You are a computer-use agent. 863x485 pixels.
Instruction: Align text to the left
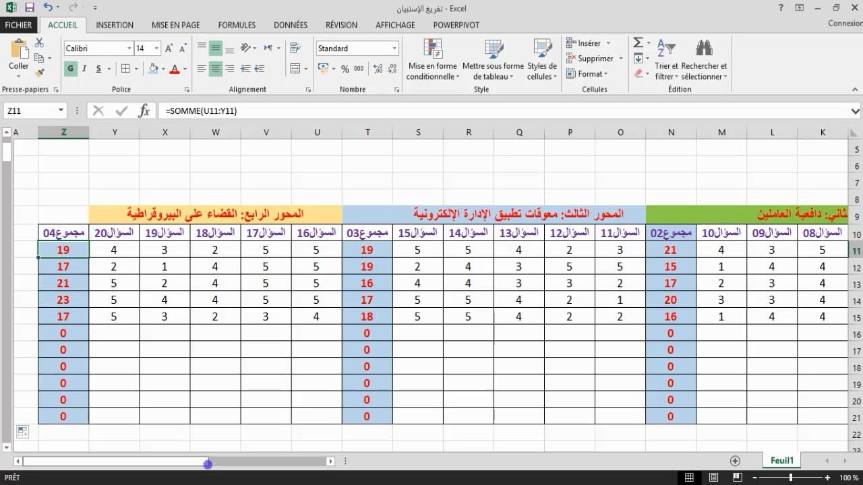click(x=202, y=69)
